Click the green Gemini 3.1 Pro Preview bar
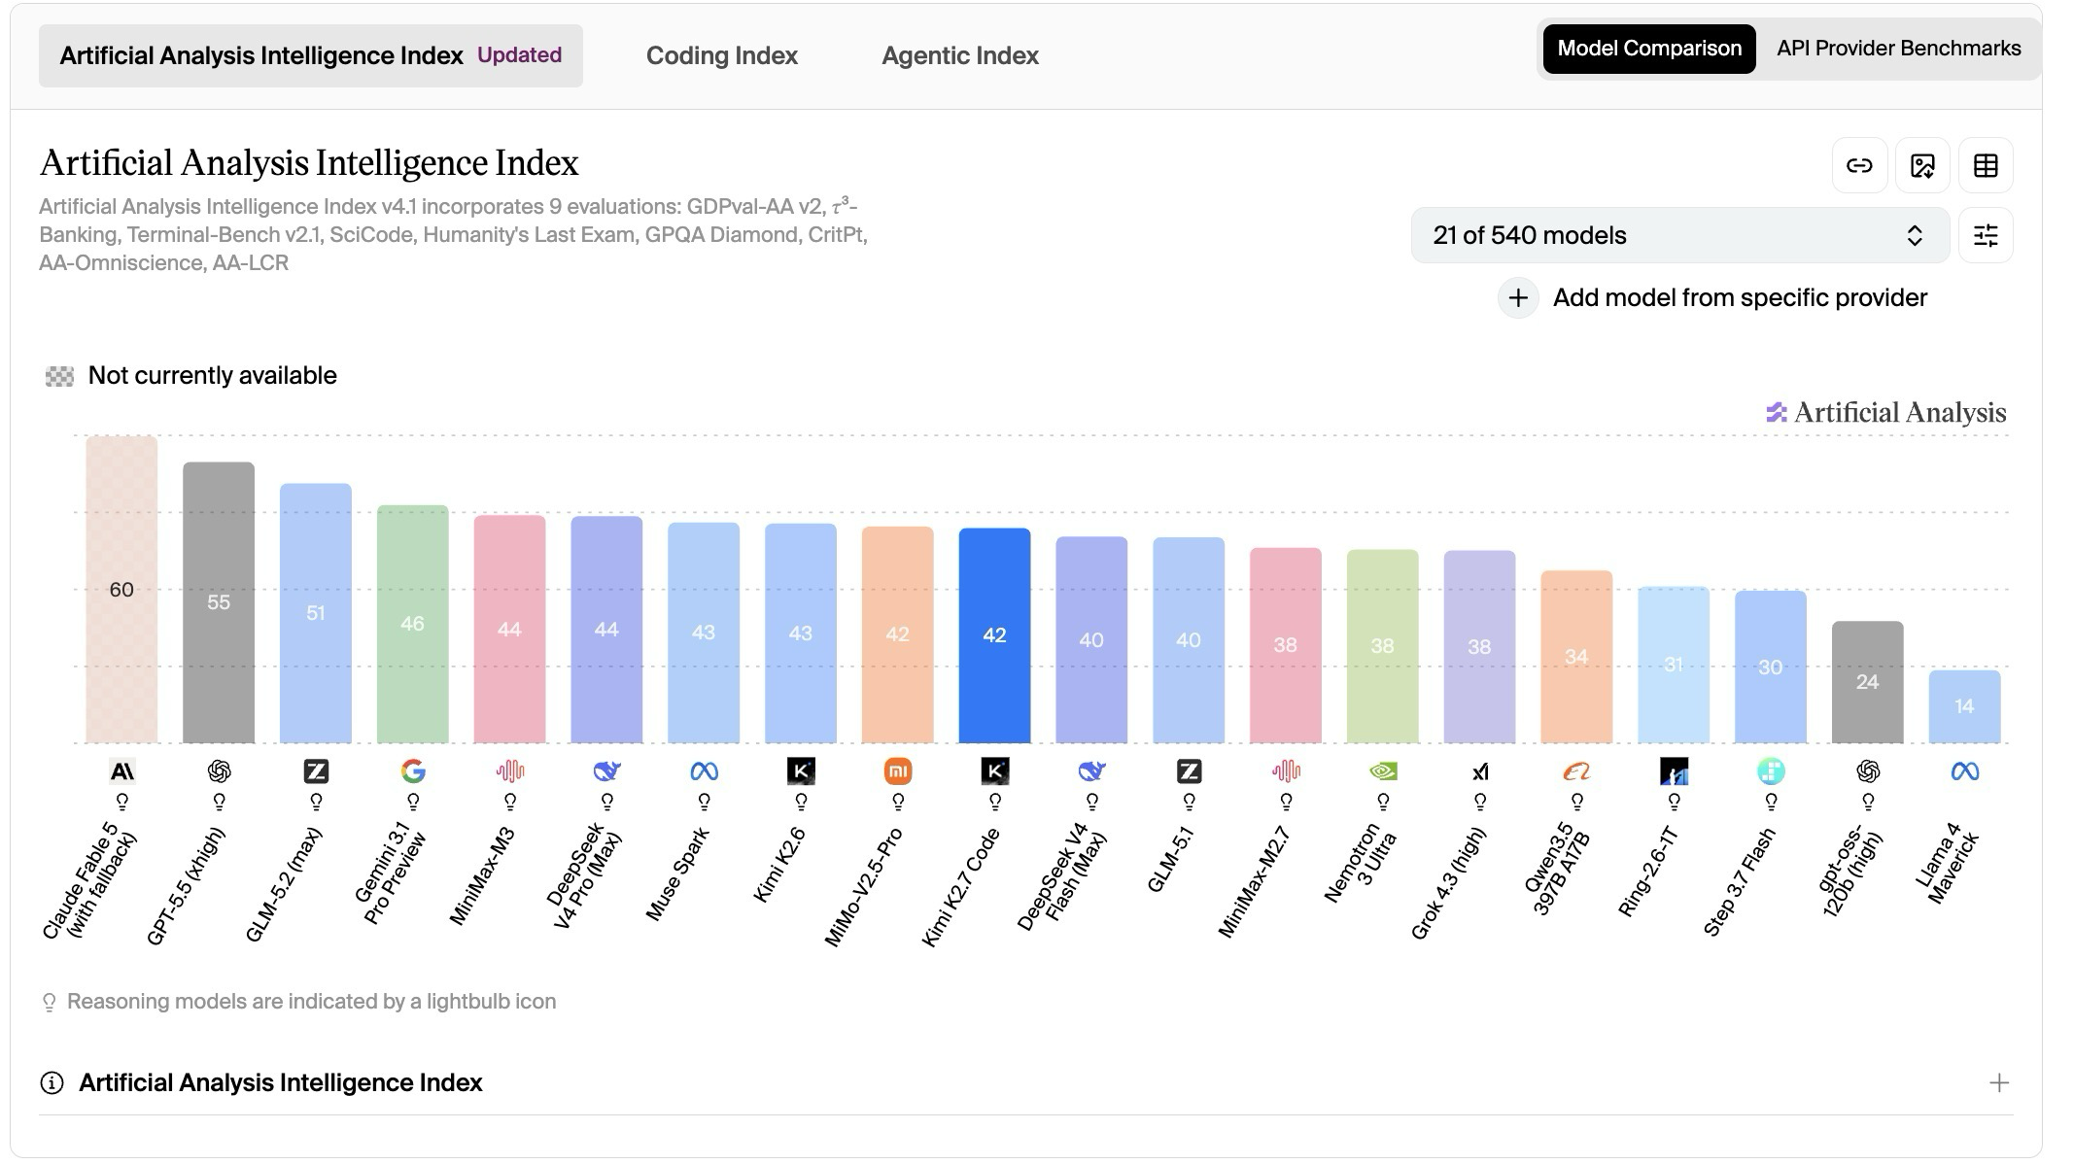This screenshot has width=2074, height=1164. click(x=413, y=624)
